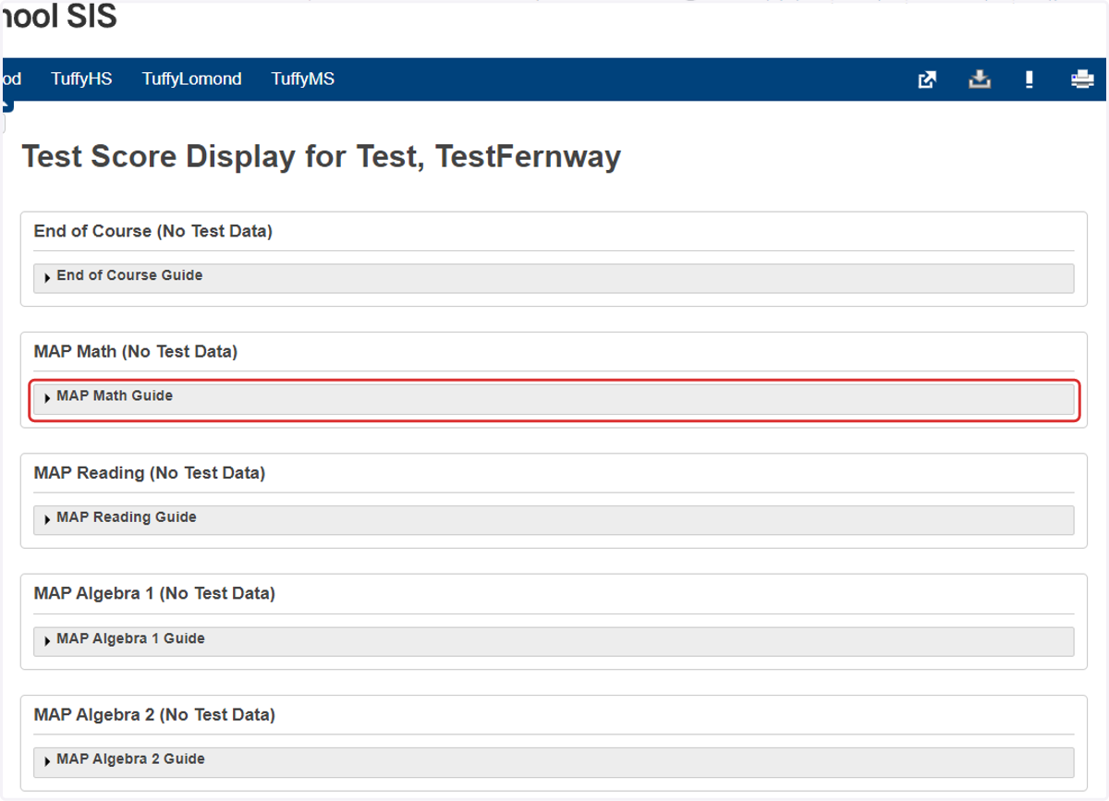Click the End of Course (No Test Data) heading
Screen dimensions: 1109x801
(153, 231)
